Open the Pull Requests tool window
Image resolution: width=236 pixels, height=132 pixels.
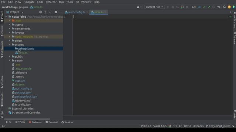(2, 49)
